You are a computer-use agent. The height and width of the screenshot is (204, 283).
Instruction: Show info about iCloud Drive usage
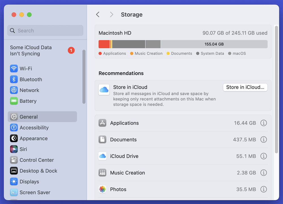point(263,156)
